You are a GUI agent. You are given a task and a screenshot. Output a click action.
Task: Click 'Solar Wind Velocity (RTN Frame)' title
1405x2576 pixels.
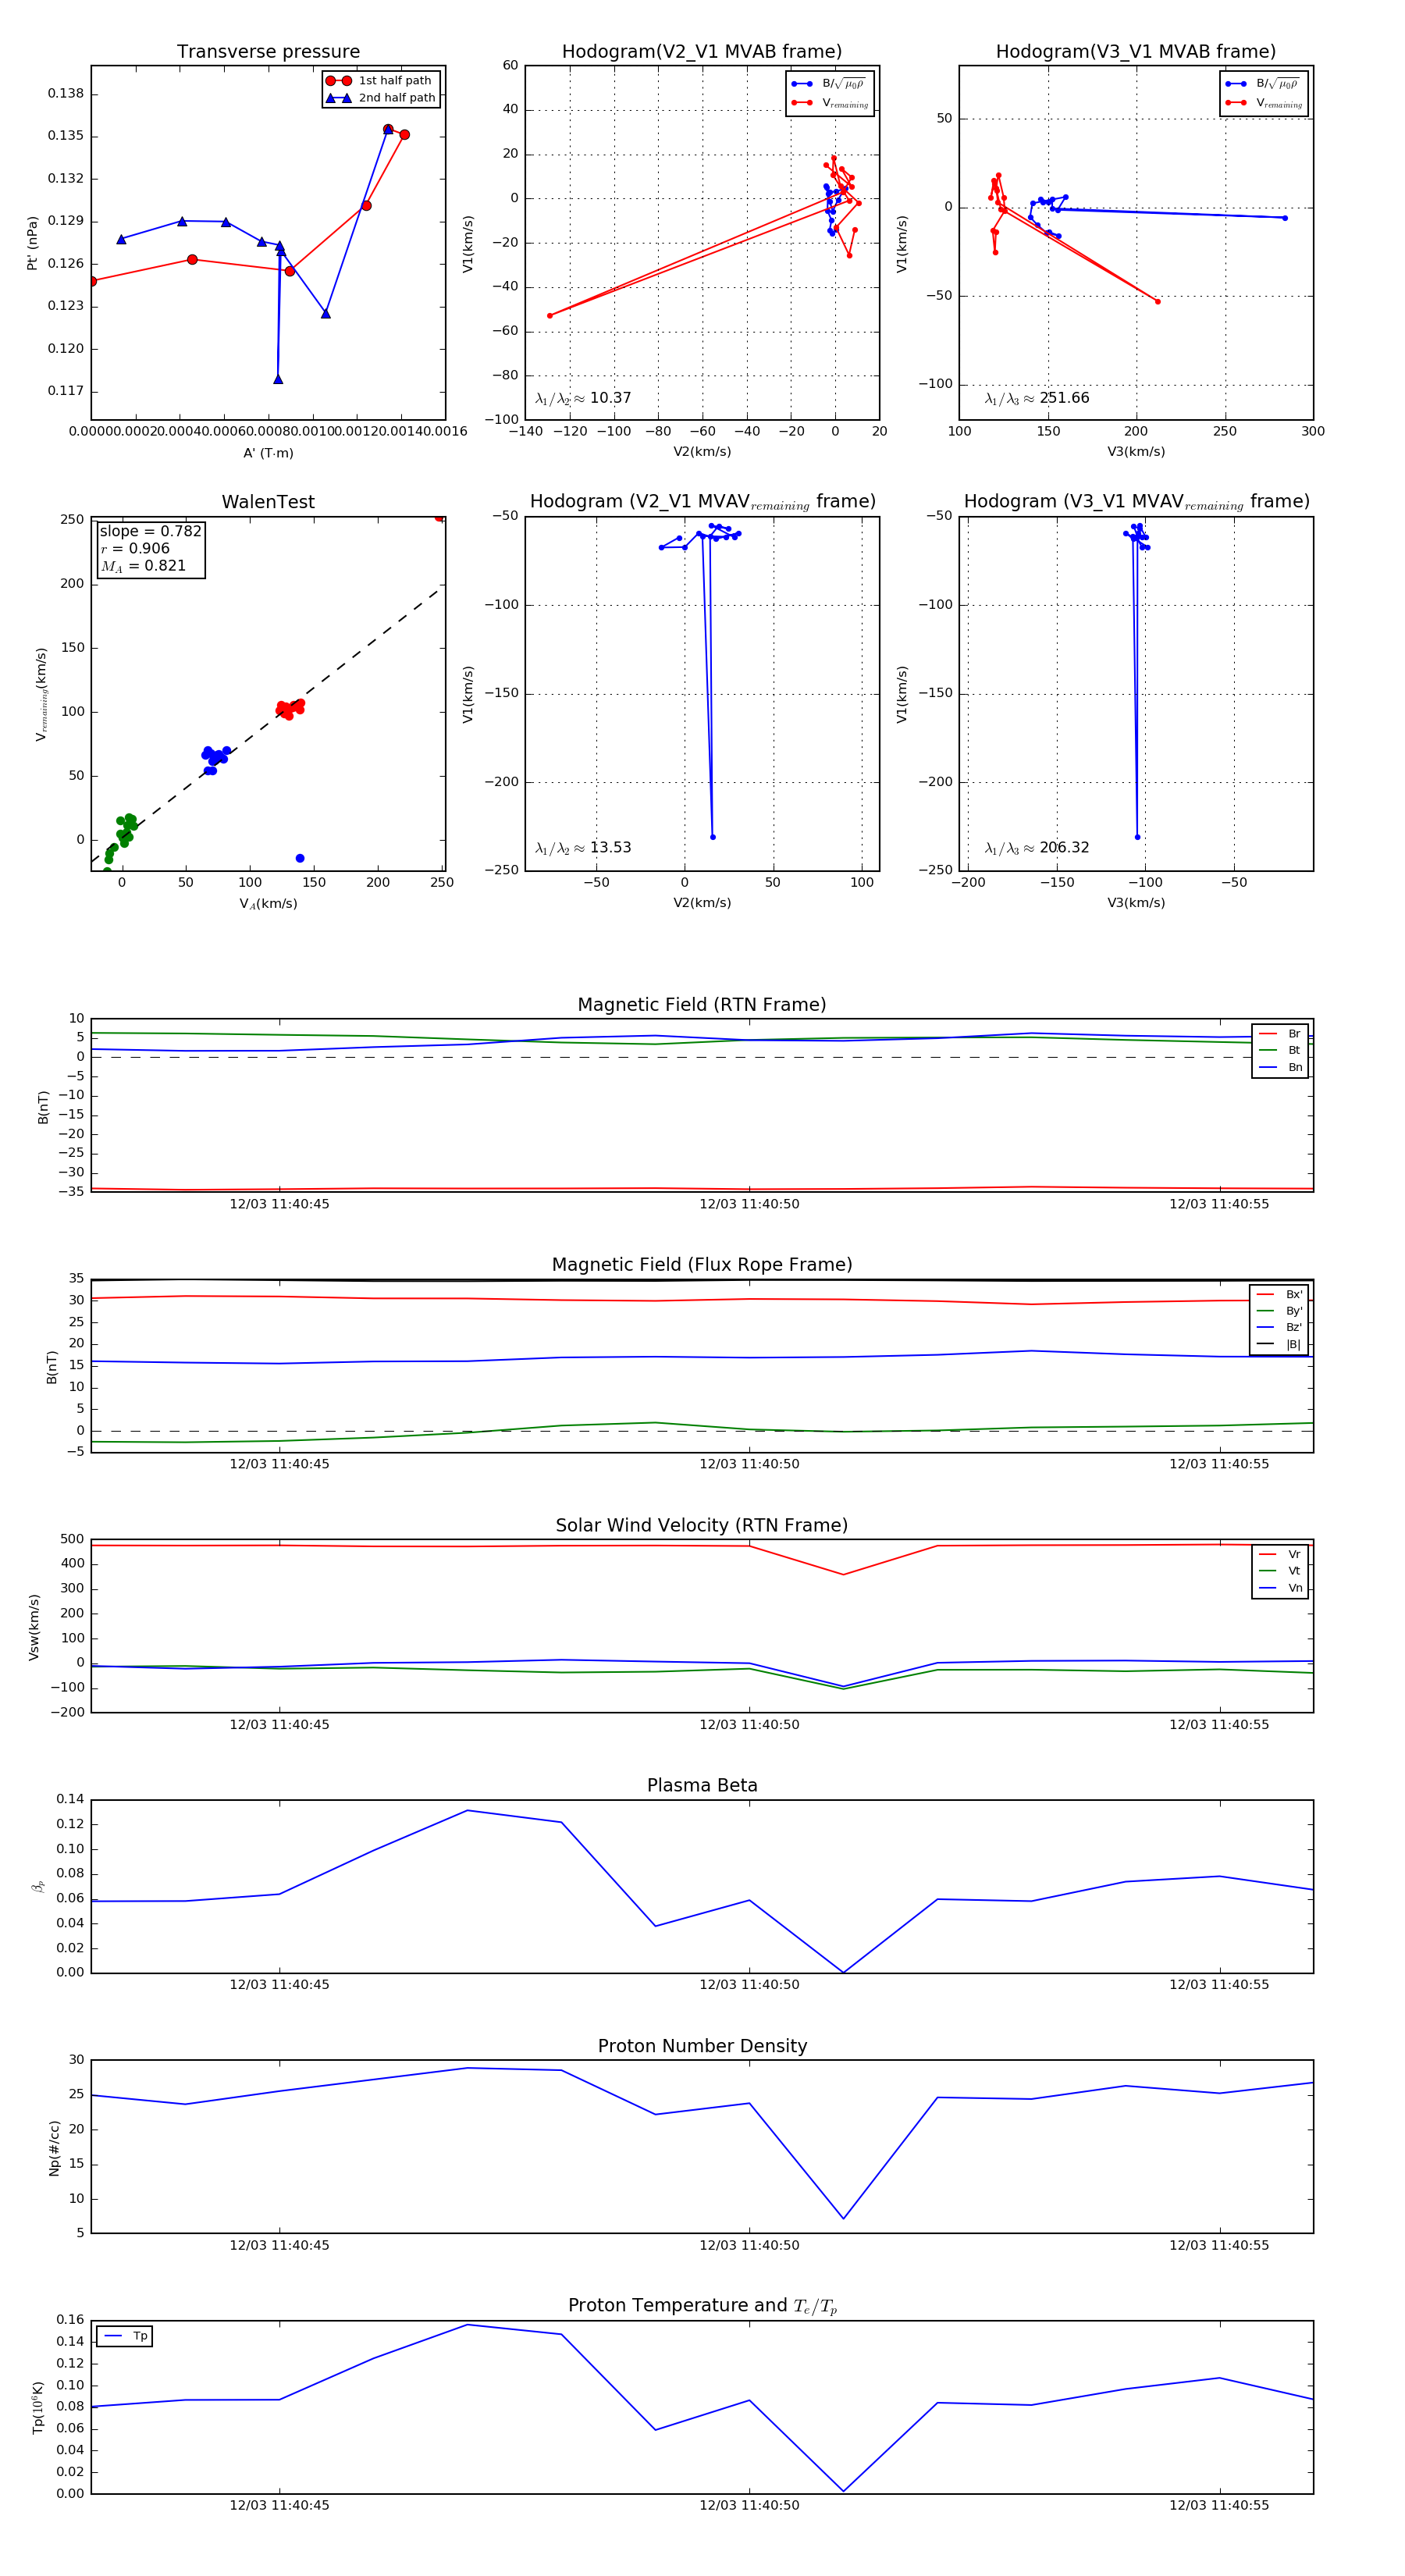tap(702, 1526)
